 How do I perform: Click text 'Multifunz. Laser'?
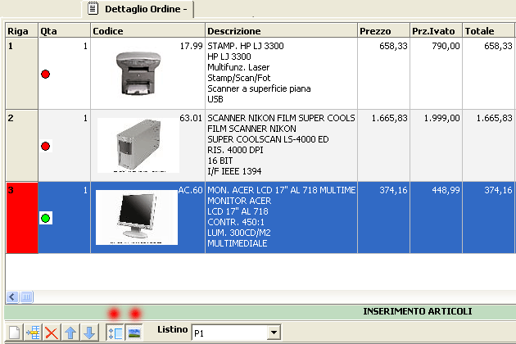click(238, 67)
